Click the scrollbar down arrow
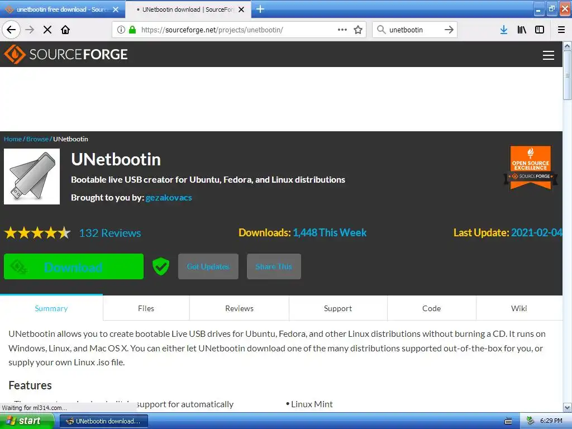 click(568, 408)
